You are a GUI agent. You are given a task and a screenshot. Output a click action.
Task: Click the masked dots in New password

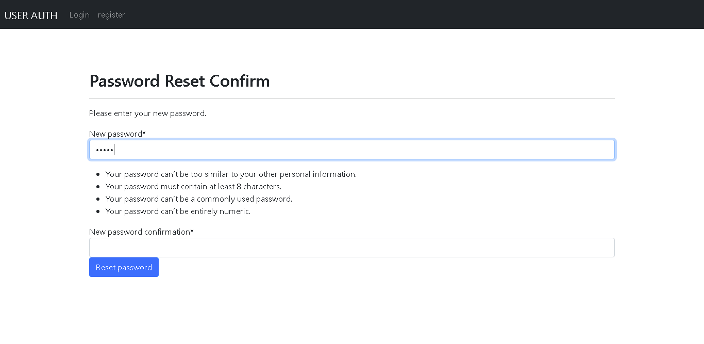click(x=104, y=150)
